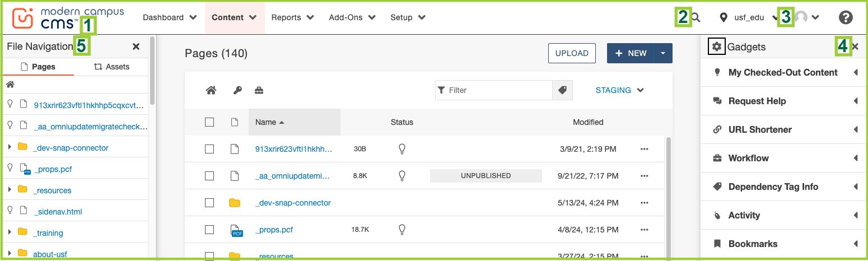The image size is (868, 261).
Task: Click the filter by tag icon
Action: click(x=563, y=90)
